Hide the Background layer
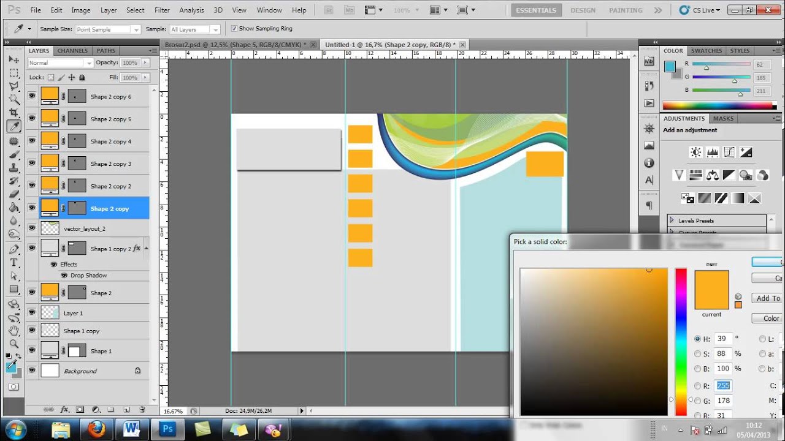The width and height of the screenshot is (785, 441). 32,371
